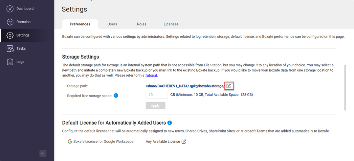Image resolution: width=354 pixels, height=161 pixels.
Task: Select the Settings gear icon in sidebar
Action: tap(10, 35)
